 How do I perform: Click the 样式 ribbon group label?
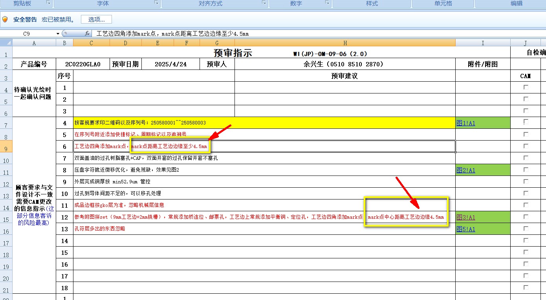click(372, 3)
